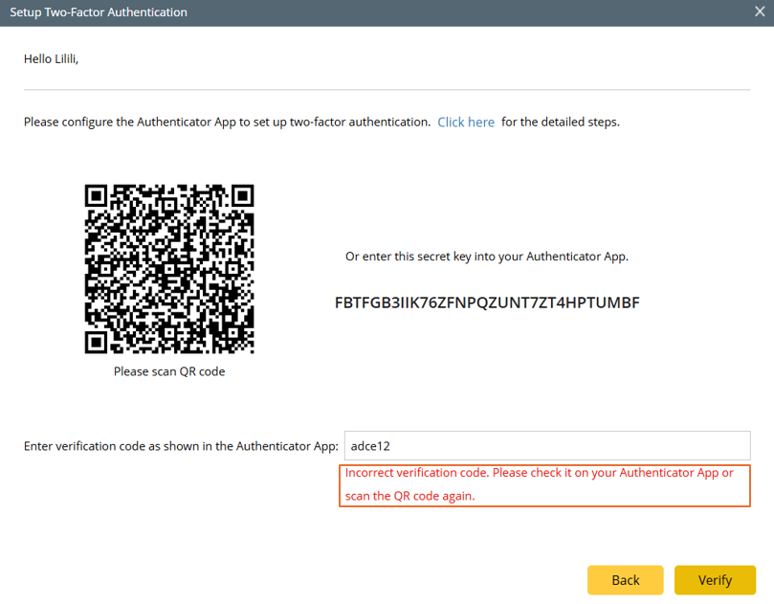Viewport: 774px width, 604px height.
Task: Focus the verification code input field
Action: pos(547,445)
